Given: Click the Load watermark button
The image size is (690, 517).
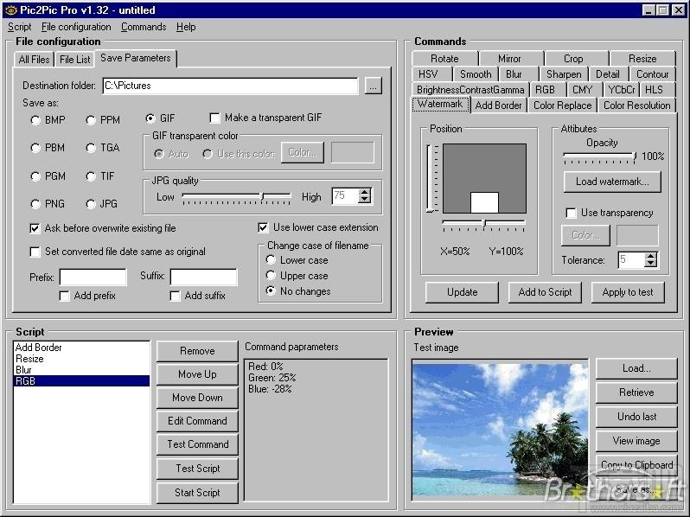Looking at the screenshot, I should [612, 182].
